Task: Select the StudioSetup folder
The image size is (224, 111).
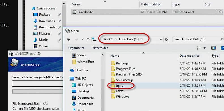Action: [124, 80]
